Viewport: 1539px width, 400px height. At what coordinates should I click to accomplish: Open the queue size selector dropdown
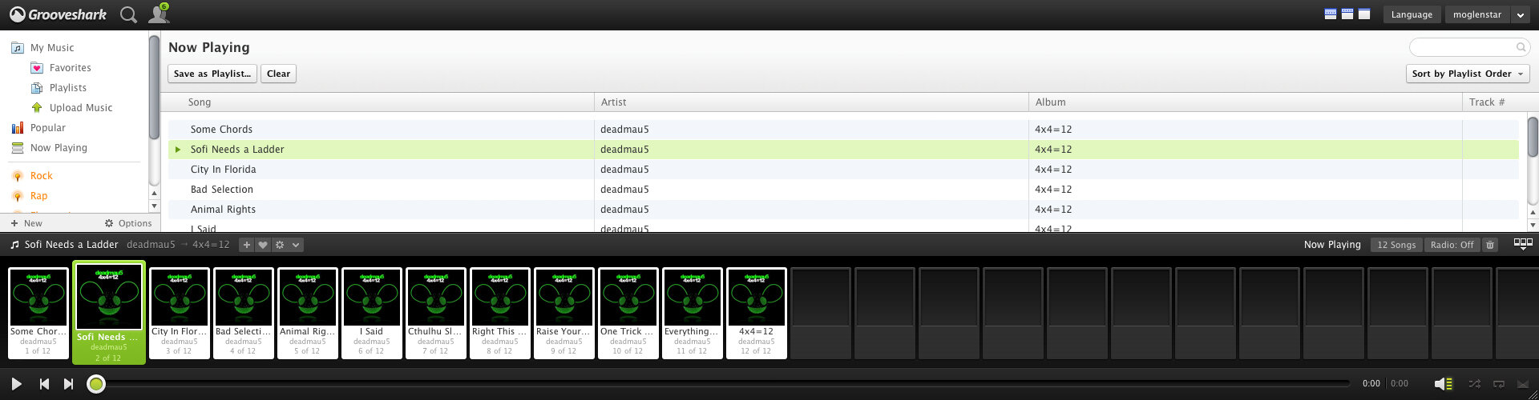point(1523,244)
